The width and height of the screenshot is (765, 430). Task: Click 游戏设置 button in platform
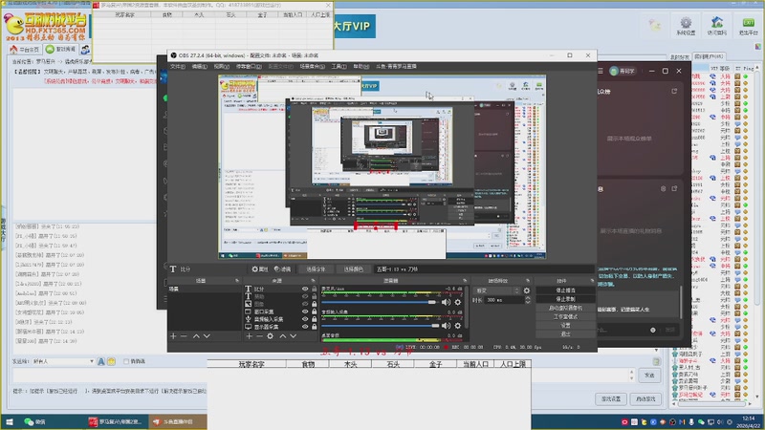tap(611, 398)
